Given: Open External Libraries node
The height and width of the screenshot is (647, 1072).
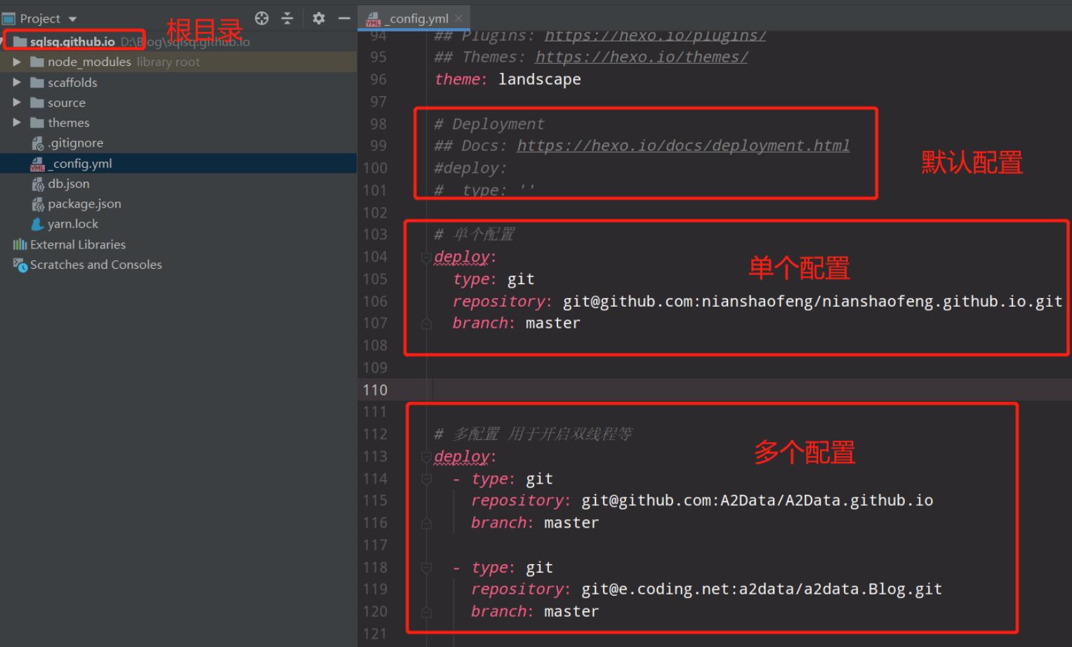Looking at the screenshot, I should point(77,245).
